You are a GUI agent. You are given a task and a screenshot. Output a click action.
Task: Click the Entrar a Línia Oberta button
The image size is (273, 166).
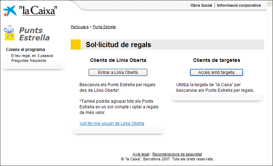118,72
